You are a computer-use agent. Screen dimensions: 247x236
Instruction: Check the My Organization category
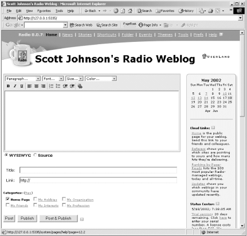point(64,199)
